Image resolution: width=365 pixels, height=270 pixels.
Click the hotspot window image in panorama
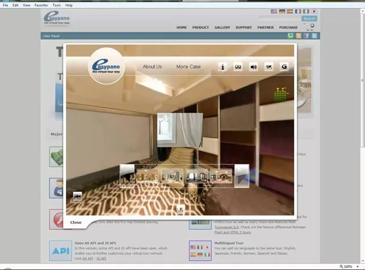[x=180, y=130]
